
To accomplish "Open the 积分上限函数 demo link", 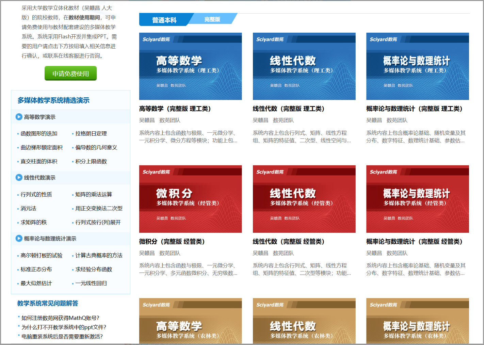I will (91, 162).
